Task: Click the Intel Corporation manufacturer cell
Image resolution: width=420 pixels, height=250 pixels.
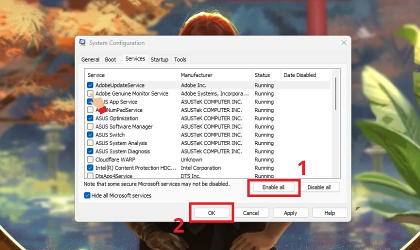Action: coord(201,167)
